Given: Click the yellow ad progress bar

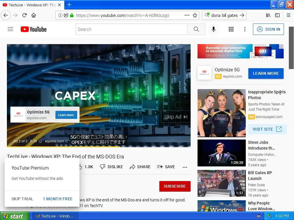Looking at the screenshot, I should [x=63, y=147].
